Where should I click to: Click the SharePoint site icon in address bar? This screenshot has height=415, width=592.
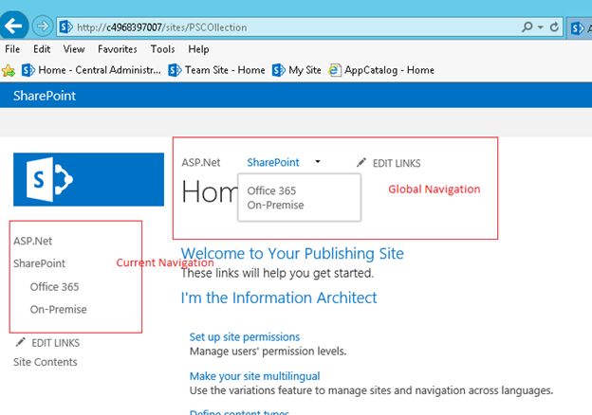coord(65,27)
